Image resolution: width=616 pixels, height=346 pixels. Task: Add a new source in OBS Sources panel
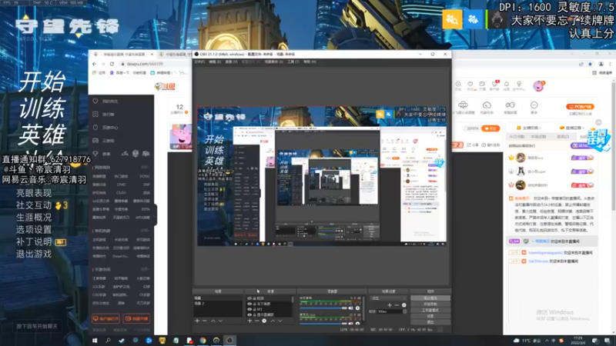pyautogui.click(x=249, y=321)
